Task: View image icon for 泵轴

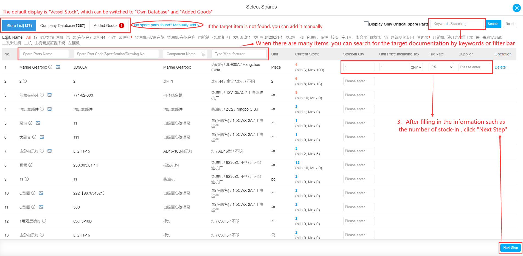Action: [x=38, y=123]
